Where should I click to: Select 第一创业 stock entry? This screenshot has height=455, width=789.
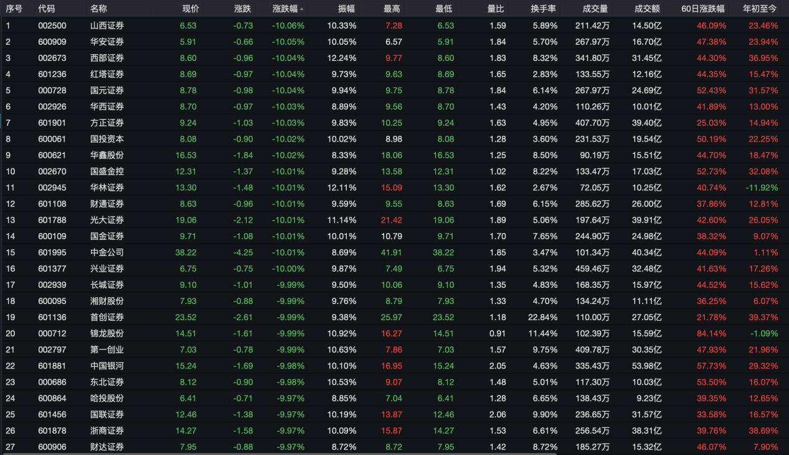click(x=107, y=349)
